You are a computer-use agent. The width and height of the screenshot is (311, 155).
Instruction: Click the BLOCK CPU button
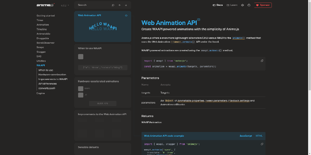pos(103,104)
